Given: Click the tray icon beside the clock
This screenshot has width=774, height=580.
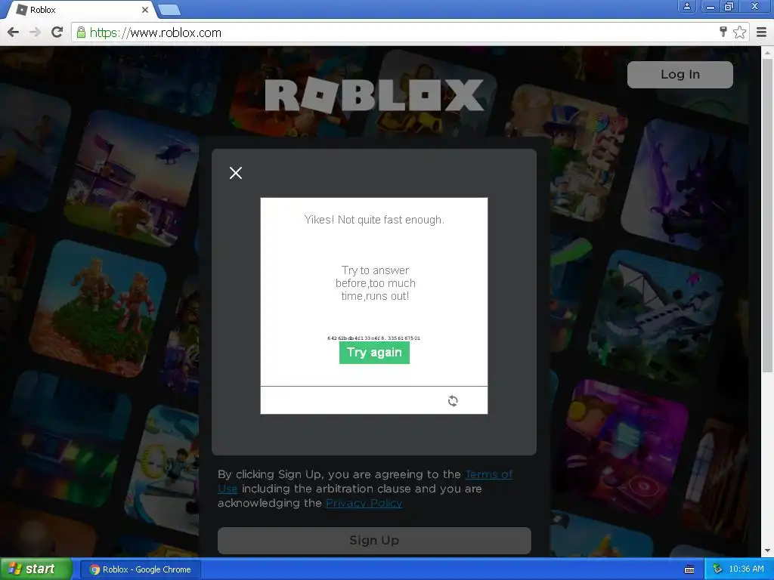Looking at the screenshot, I should click(x=718, y=569).
